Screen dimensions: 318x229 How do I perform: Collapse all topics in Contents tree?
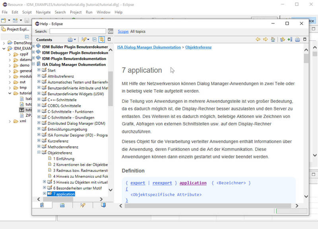tap(95, 39)
